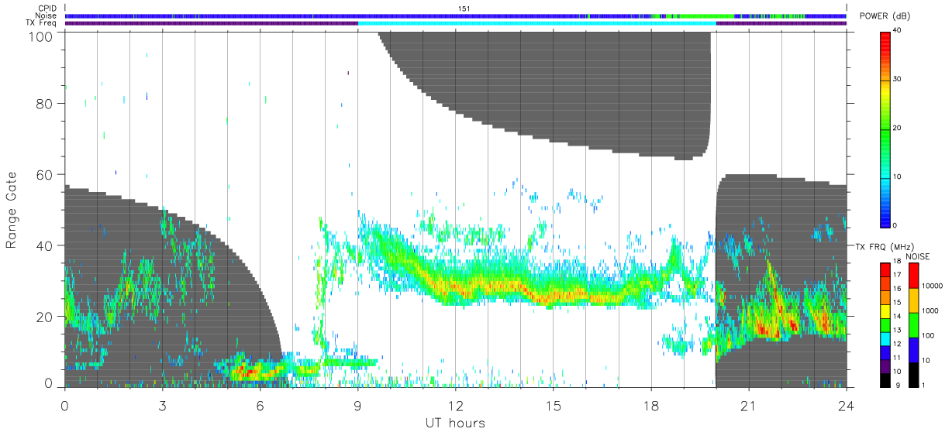Click the black swatch in NOISE legend

[x=912, y=373]
